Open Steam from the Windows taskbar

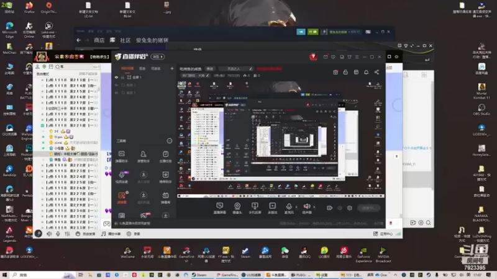(x=199, y=275)
